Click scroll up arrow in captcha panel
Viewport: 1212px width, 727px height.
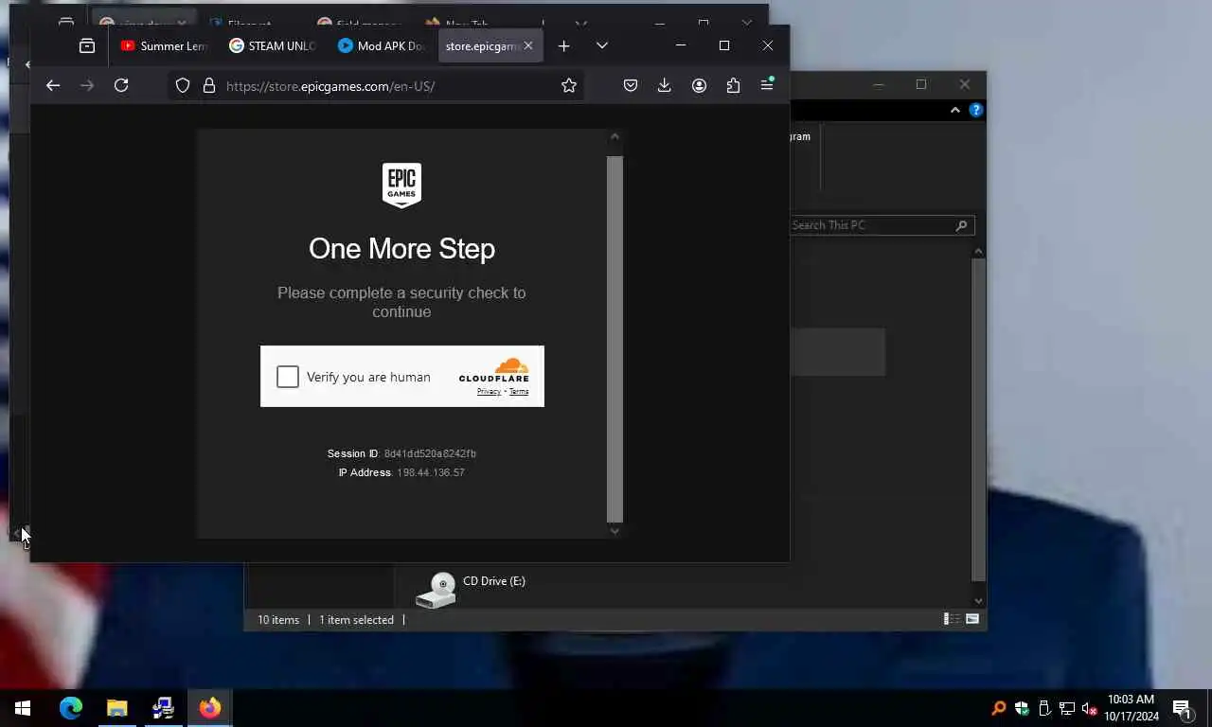click(x=615, y=137)
